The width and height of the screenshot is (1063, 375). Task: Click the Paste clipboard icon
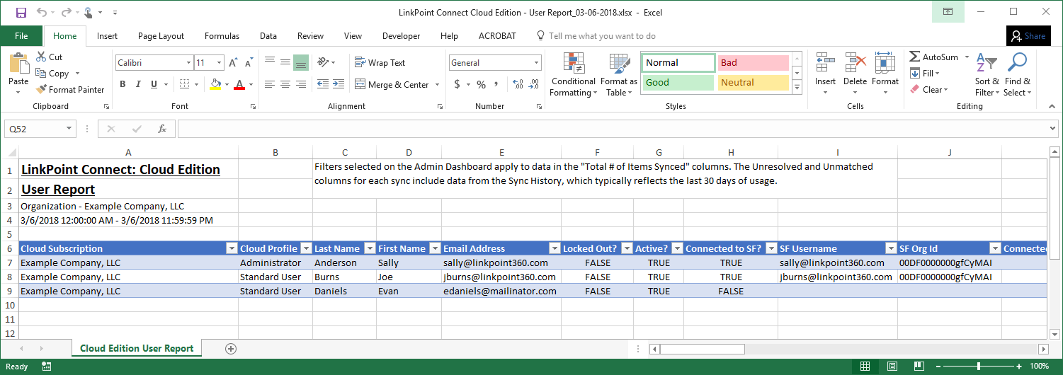point(18,64)
